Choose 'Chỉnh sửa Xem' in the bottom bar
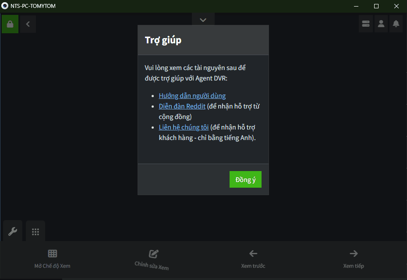 click(152, 259)
